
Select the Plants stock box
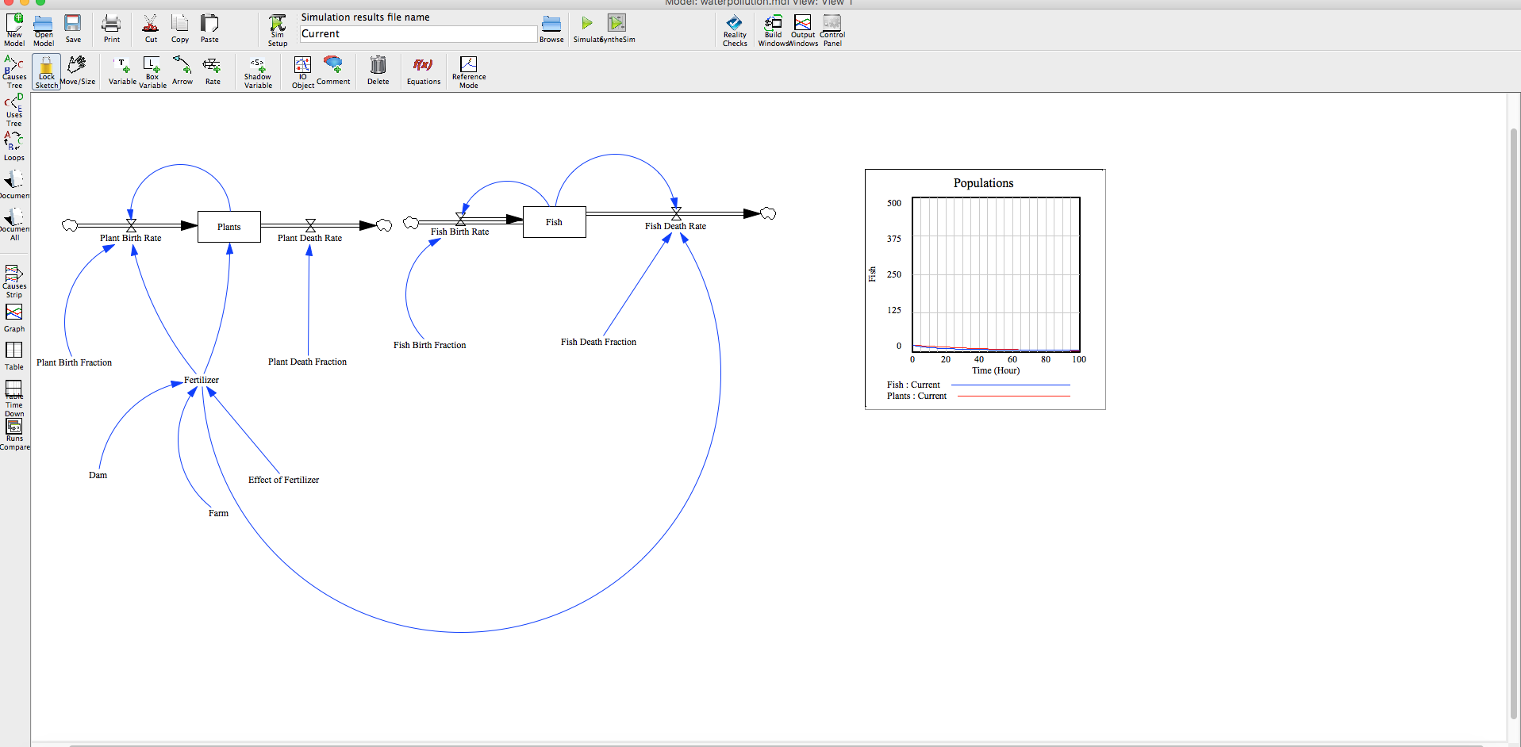tap(229, 227)
